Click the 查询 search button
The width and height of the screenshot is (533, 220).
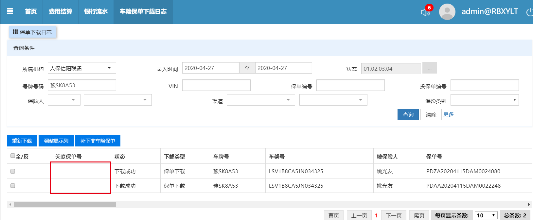click(408, 115)
